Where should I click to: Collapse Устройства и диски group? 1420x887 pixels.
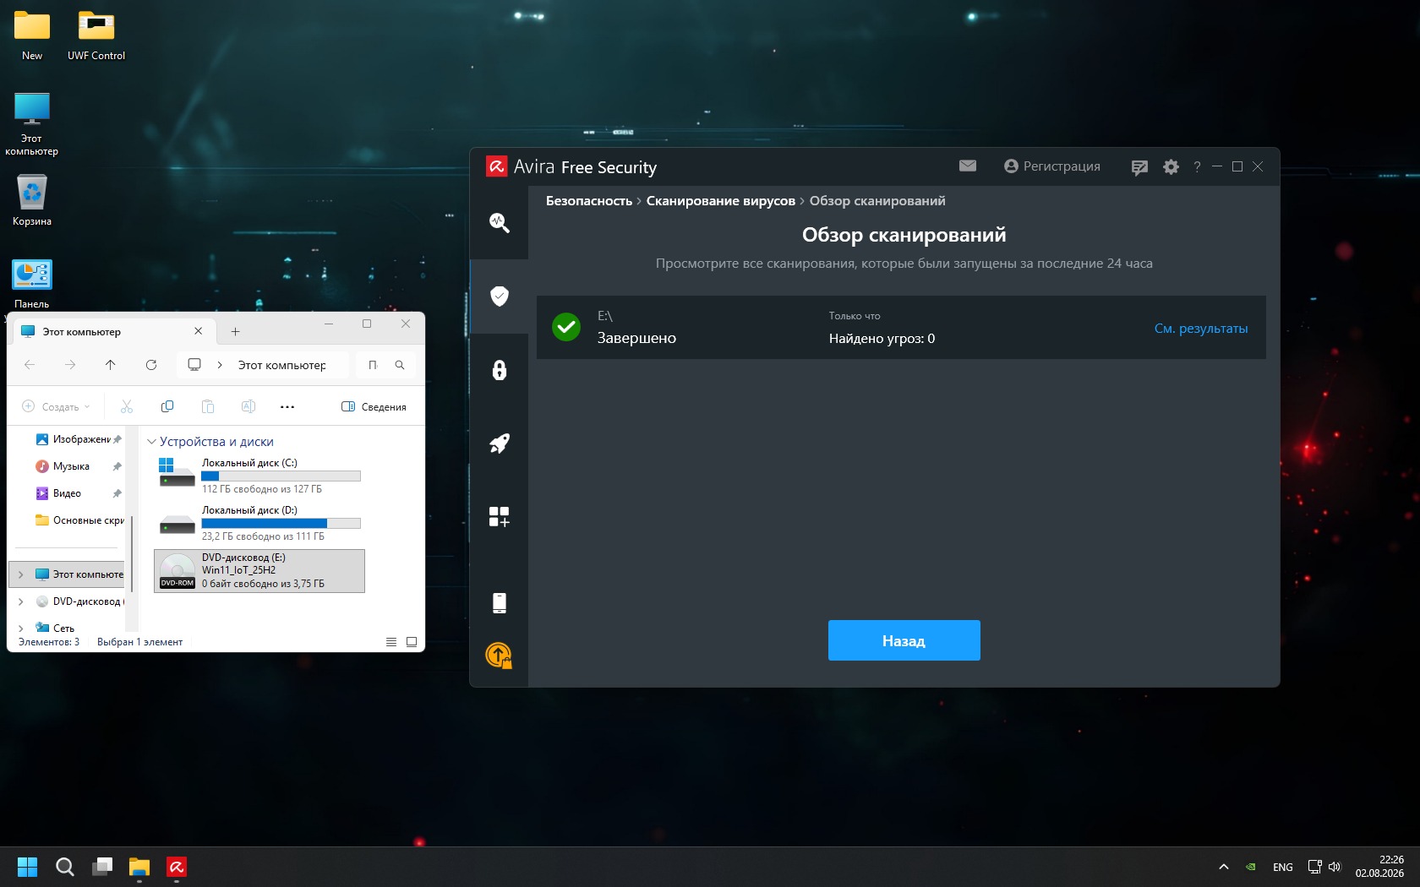pos(152,442)
